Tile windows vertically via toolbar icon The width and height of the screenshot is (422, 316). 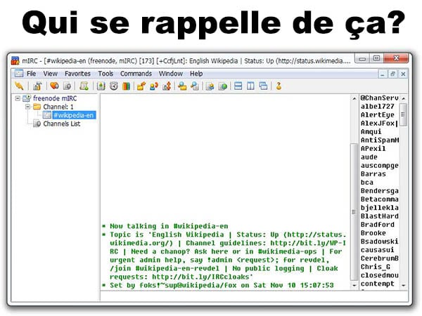pyautogui.click(x=250, y=86)
